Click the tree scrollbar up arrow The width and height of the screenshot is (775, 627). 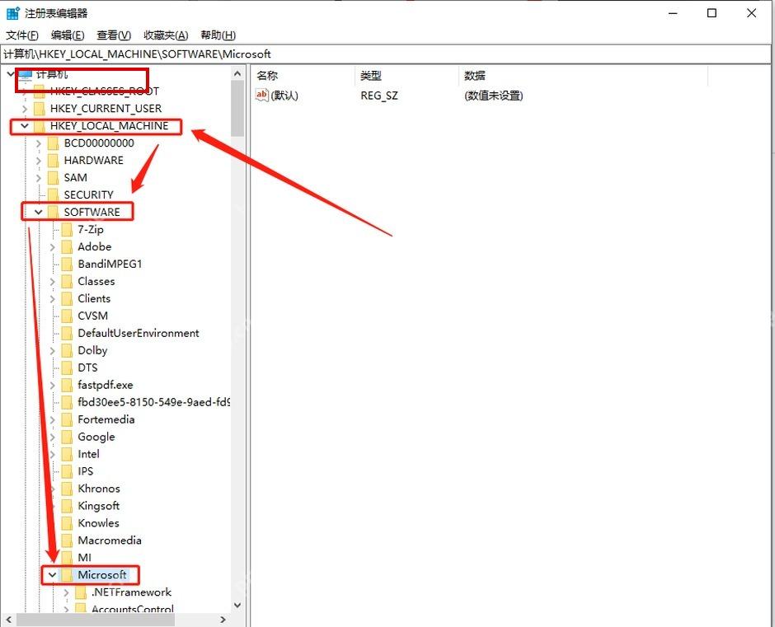[x=237, y=73]
